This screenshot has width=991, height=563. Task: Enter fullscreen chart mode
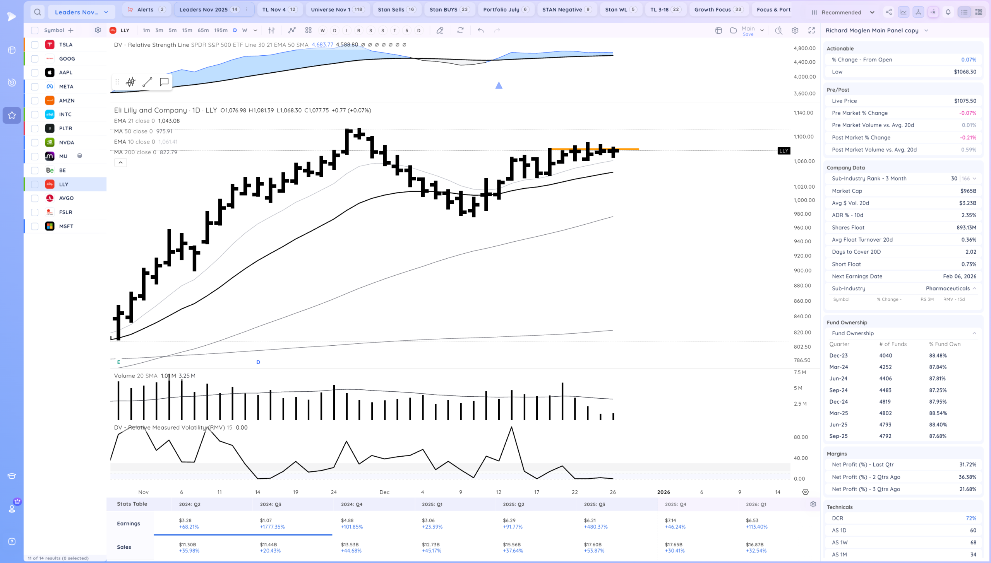[811, 30]
